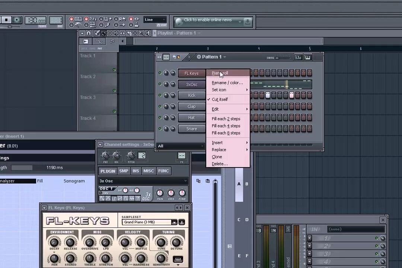Screen dimensions: 402x268
Task: Mute the Clap channel green LED
Action: tap(160, 106)
